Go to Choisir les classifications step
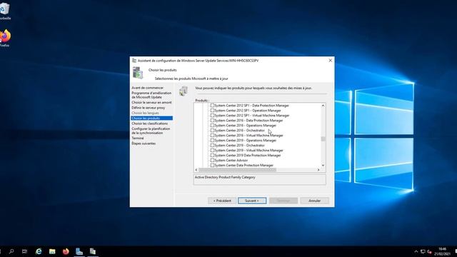457x257 pixels. point(149,124)
